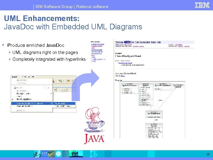213x160 pixels.
Task: Click getTitle method icon in BlackjackConsole
Action: 123,89
